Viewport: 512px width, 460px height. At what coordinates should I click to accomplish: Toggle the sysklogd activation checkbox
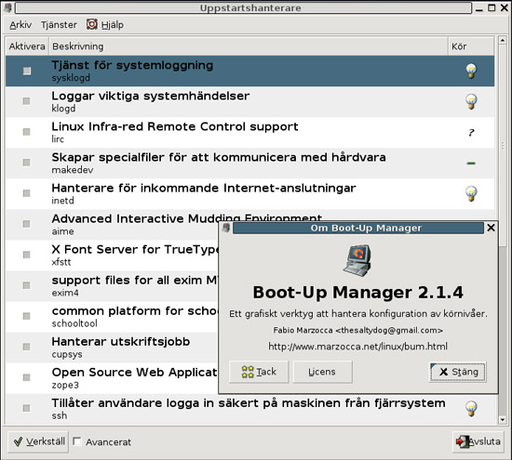pos(27,71)
